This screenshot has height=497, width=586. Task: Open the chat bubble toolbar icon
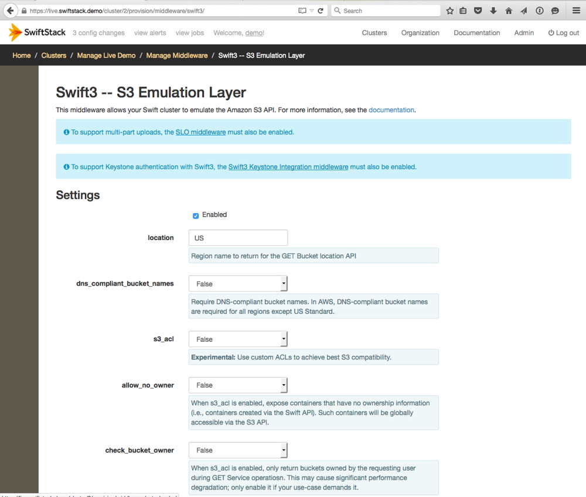(555, 11)
